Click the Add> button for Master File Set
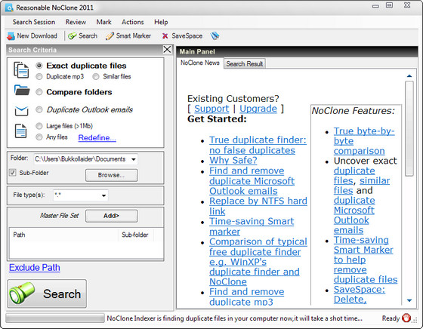Image resolution: width=423 pixels, height=329 pixels. coord(112,216)
